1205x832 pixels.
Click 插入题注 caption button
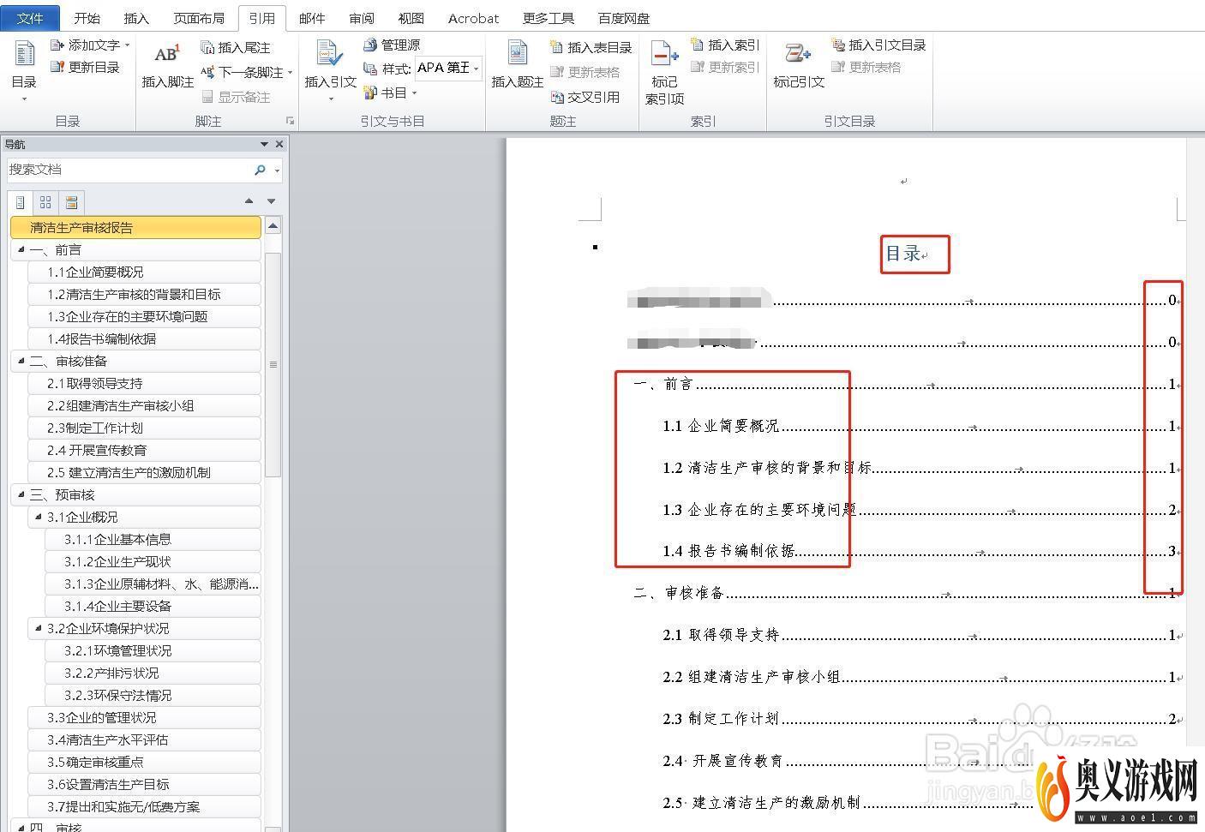pyautogui.click(x=517, y=66)
